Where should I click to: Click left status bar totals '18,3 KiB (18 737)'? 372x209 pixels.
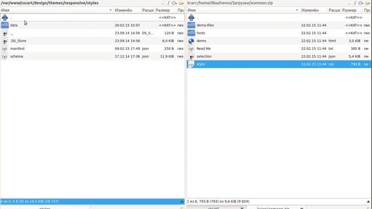coord(44,201)
